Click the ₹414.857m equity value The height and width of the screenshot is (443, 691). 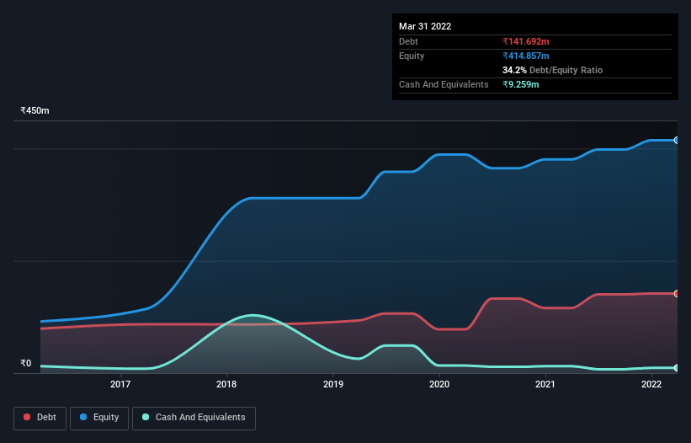pos(526,56)
